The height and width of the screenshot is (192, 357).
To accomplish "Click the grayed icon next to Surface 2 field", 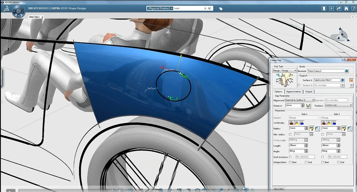I will pos(342,85).
